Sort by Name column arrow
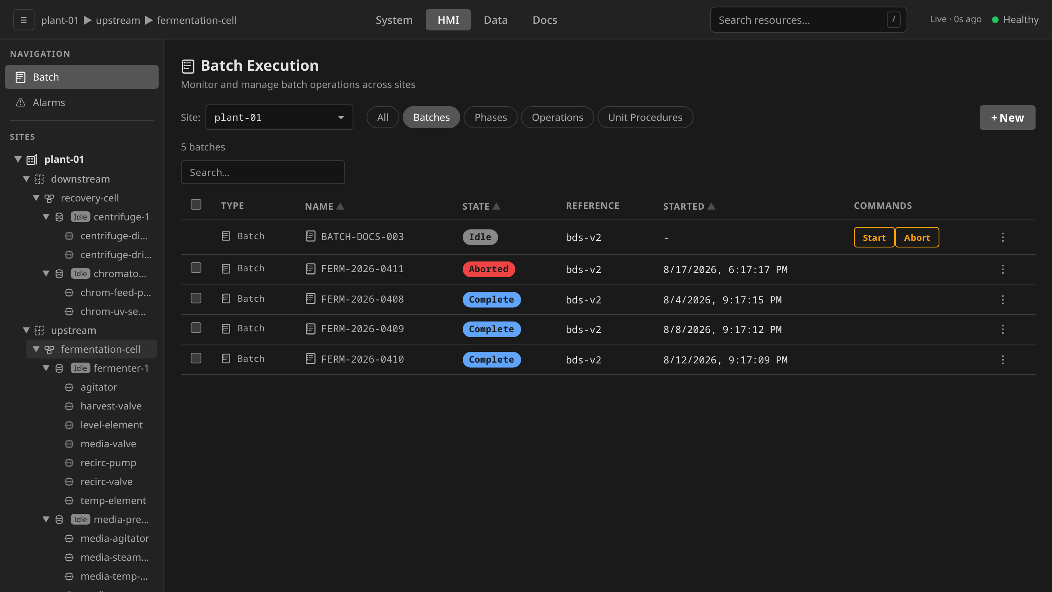This screenshot has width=1052, height=592. 340,206
